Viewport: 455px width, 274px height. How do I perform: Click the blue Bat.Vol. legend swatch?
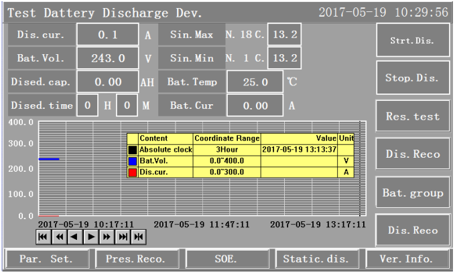point(133,161)
